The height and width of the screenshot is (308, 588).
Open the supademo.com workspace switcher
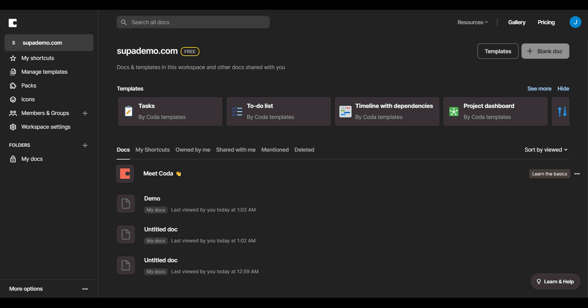point(49,43)
